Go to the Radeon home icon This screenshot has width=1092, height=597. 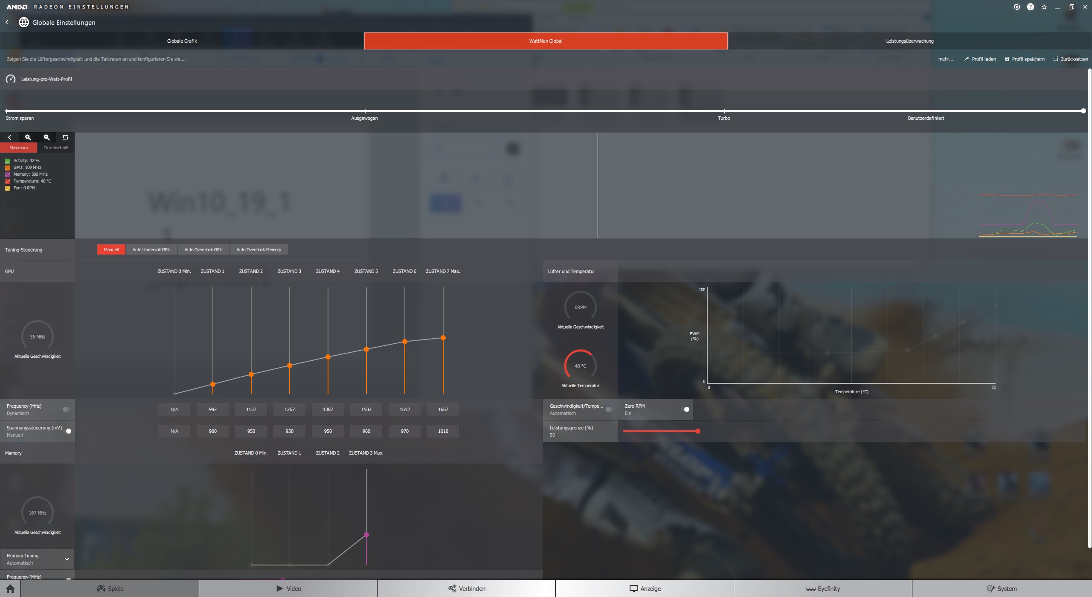pos(10,588)
